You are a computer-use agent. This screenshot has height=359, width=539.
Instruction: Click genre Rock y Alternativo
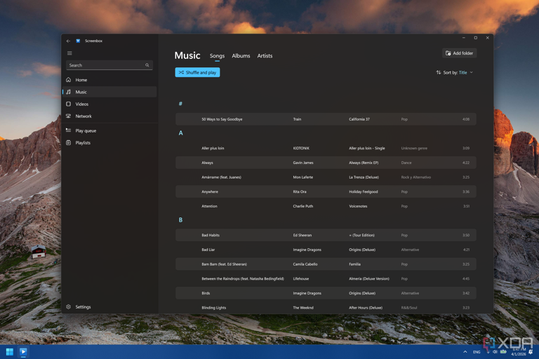(416, 177)
